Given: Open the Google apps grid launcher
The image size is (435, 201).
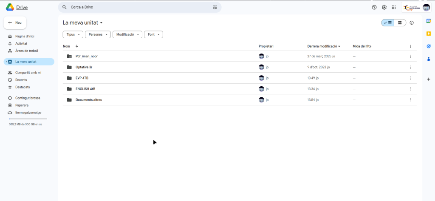Looking at the screenshot, I should [x=394, y=7].
